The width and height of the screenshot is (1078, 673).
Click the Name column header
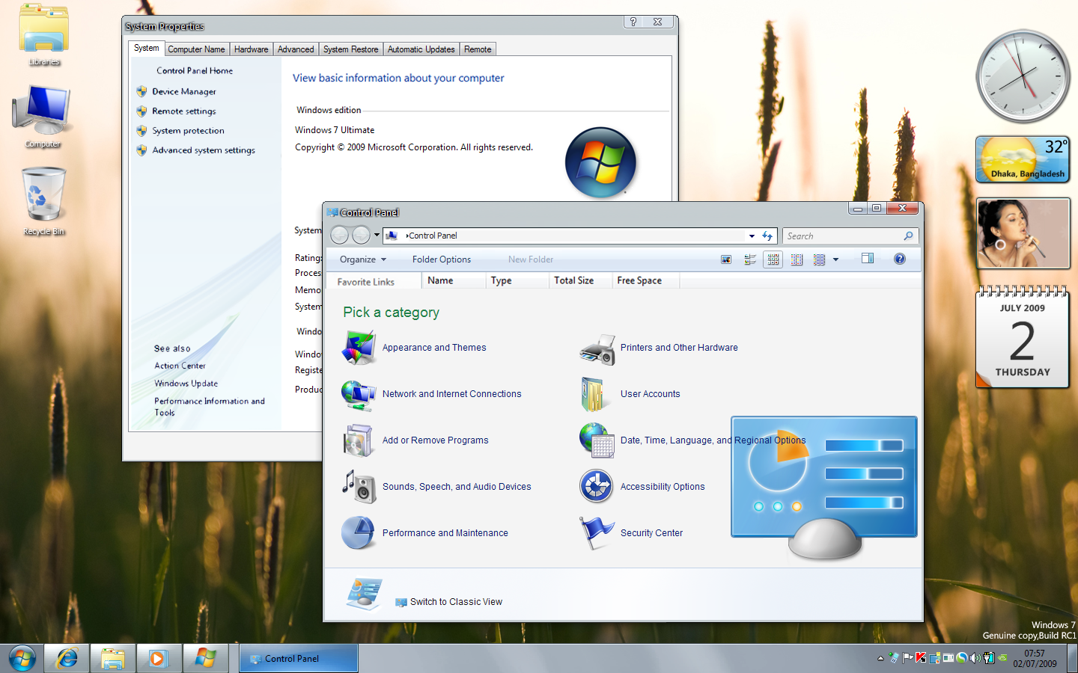(x=454, y=280)
